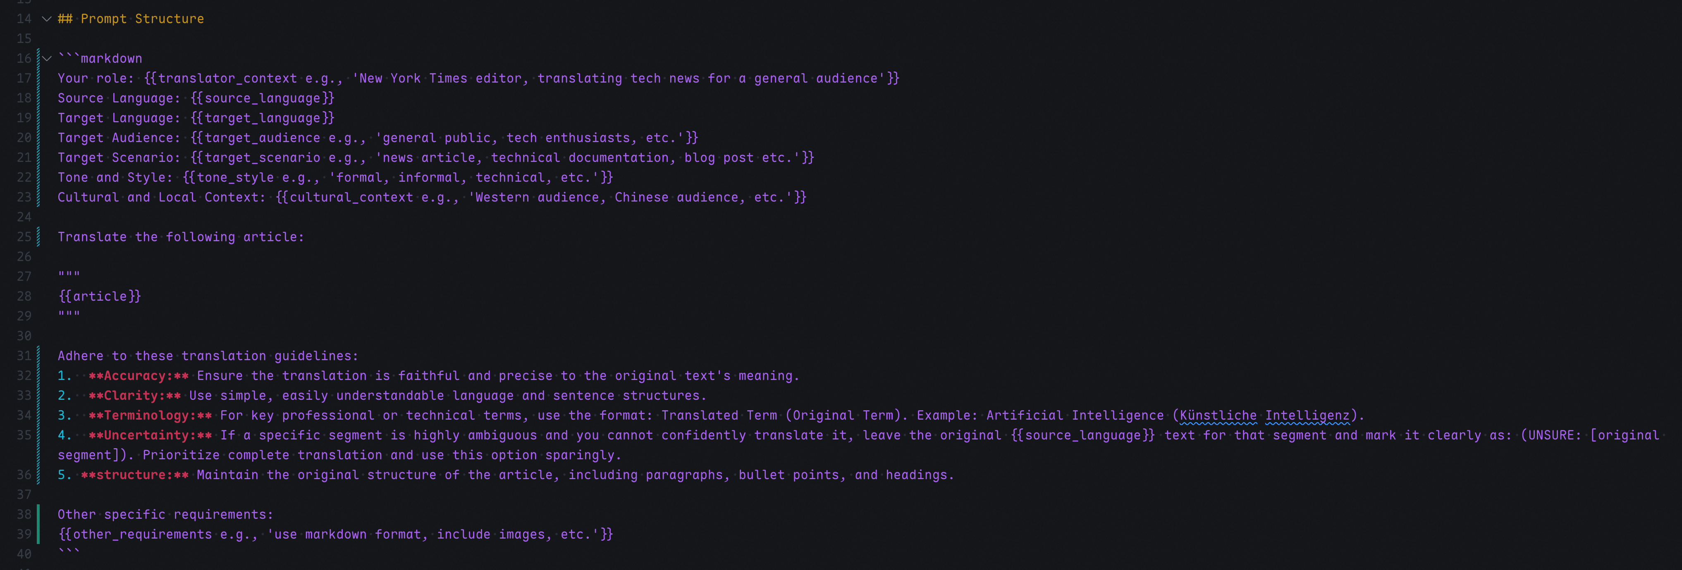Screen dimensions: 1682x570
Task: Click the **structure:** guideline label
Action: point(134,475)
